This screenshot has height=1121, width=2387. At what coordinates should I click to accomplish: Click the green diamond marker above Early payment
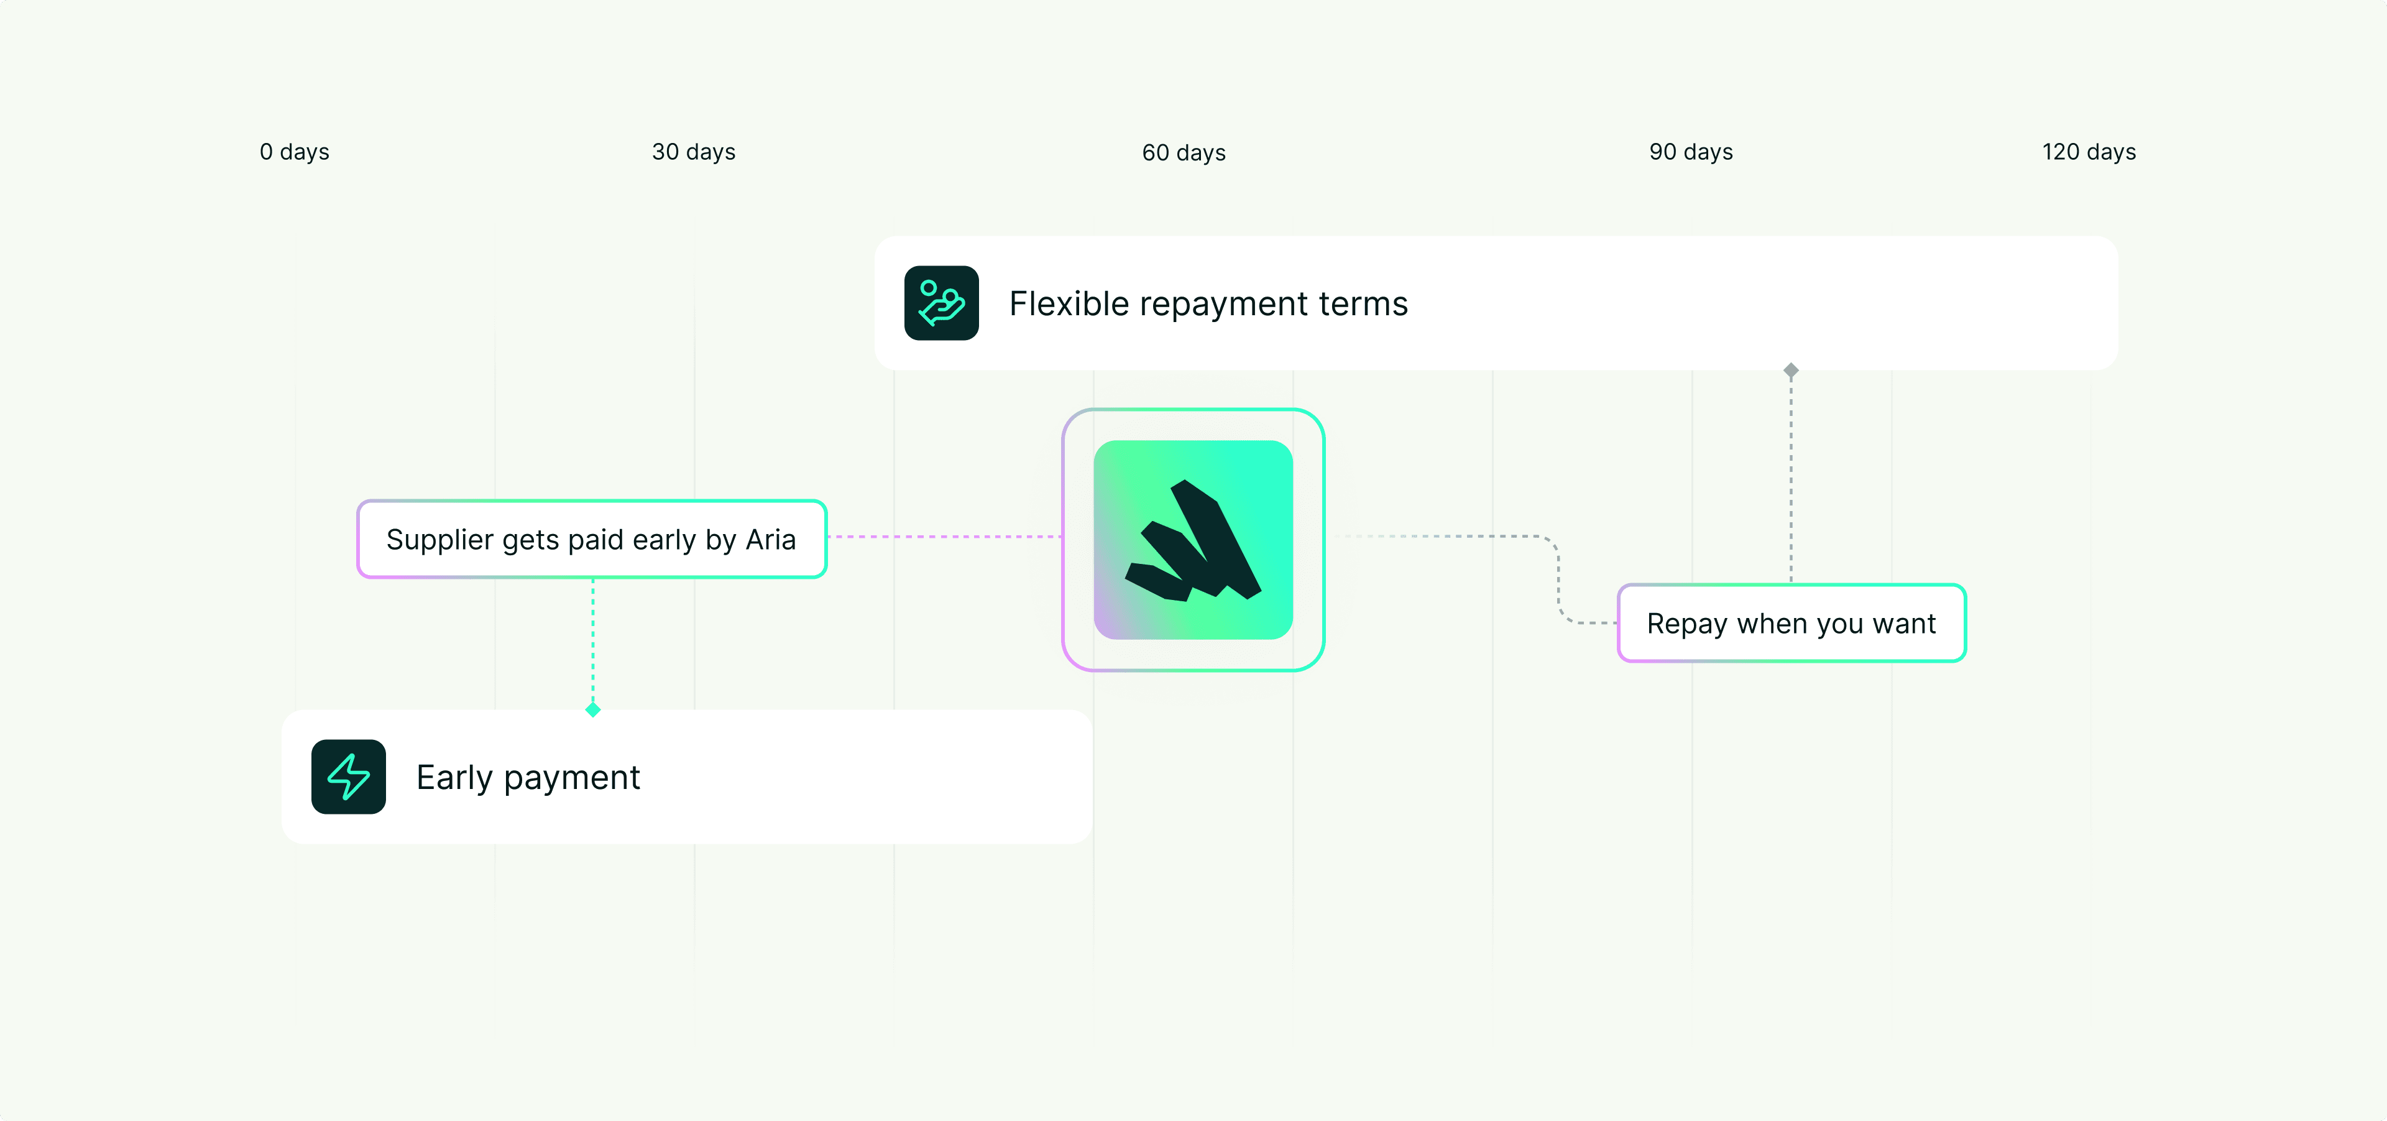coord(593,709)
